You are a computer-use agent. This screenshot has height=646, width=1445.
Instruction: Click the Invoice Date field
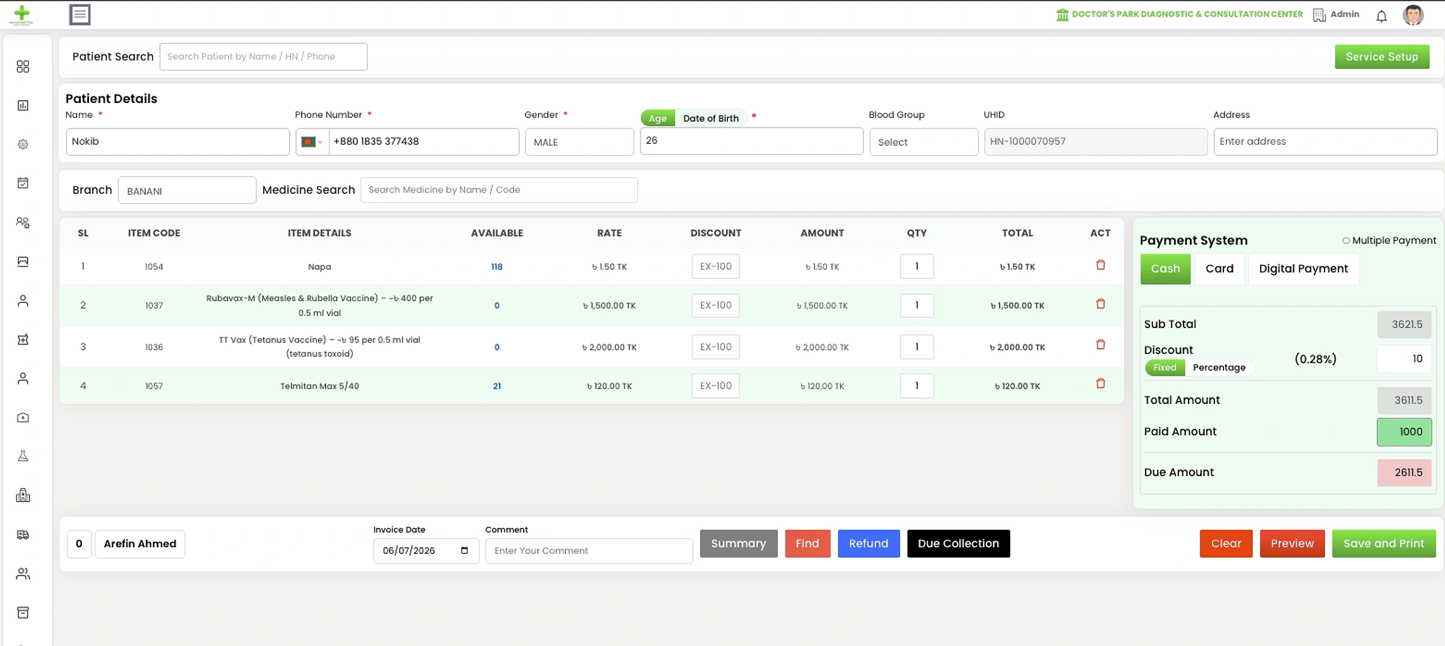coord(426,551)
